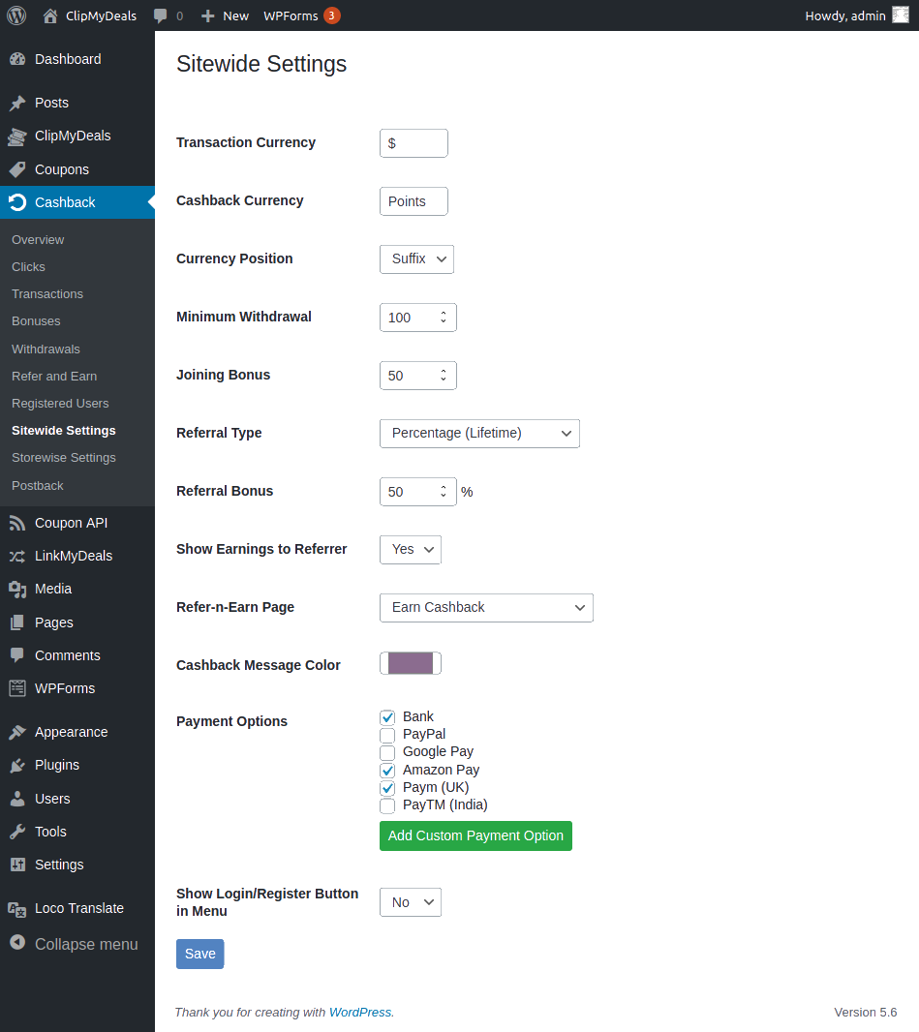Viewport: 919px width, 1032px height.
Task: Open Show Earnings to Referrer dropdown
Action: pos(411,550)
